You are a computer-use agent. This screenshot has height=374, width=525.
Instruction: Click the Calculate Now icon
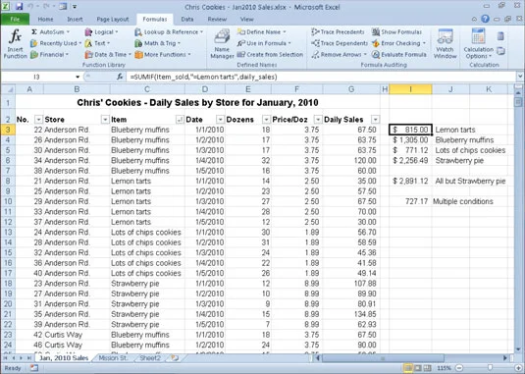click(x=500, y=36)
